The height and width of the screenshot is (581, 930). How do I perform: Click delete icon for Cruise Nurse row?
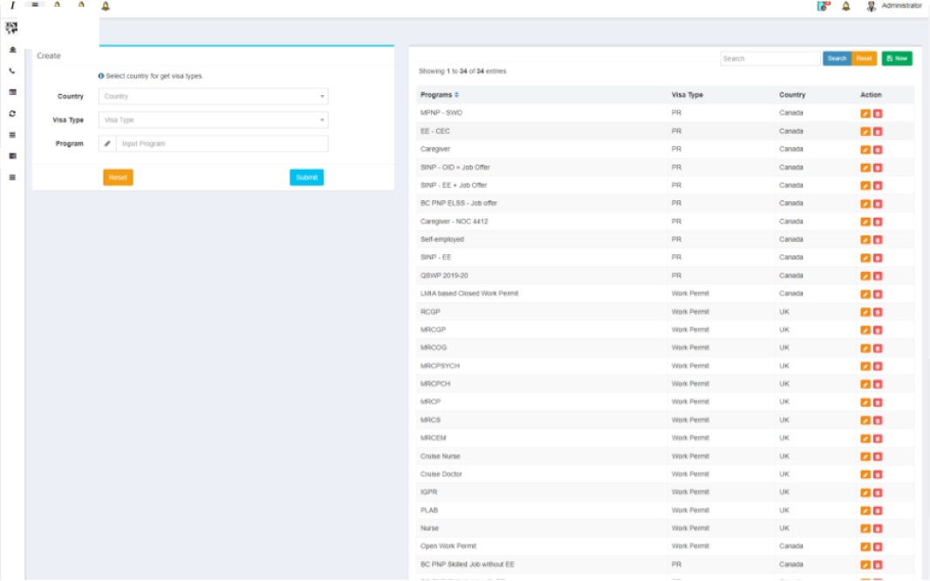pyautogui.click(x=878, y=456)
